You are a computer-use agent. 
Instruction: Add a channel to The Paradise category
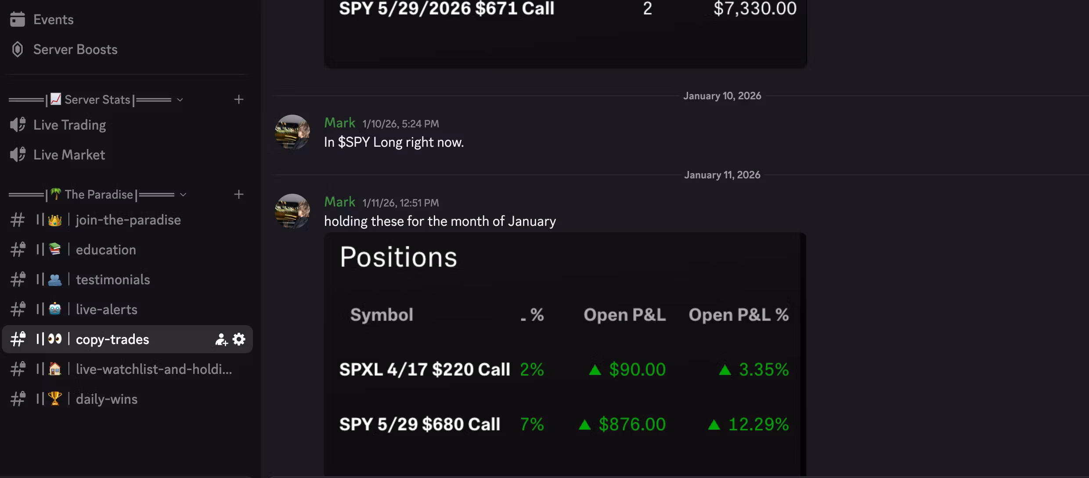pyautogui.click(x=239, y=195)
